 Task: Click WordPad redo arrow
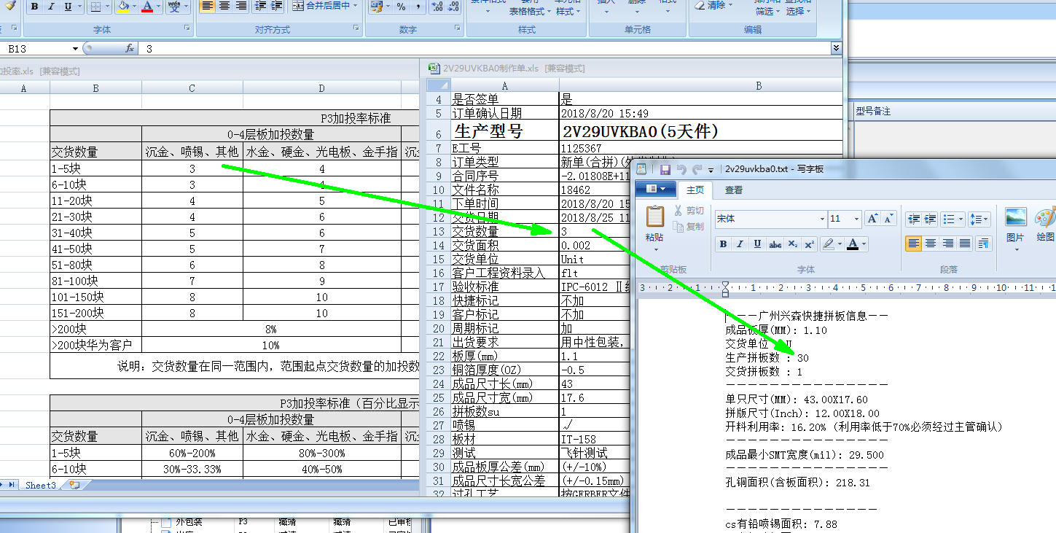coord(697,169)
